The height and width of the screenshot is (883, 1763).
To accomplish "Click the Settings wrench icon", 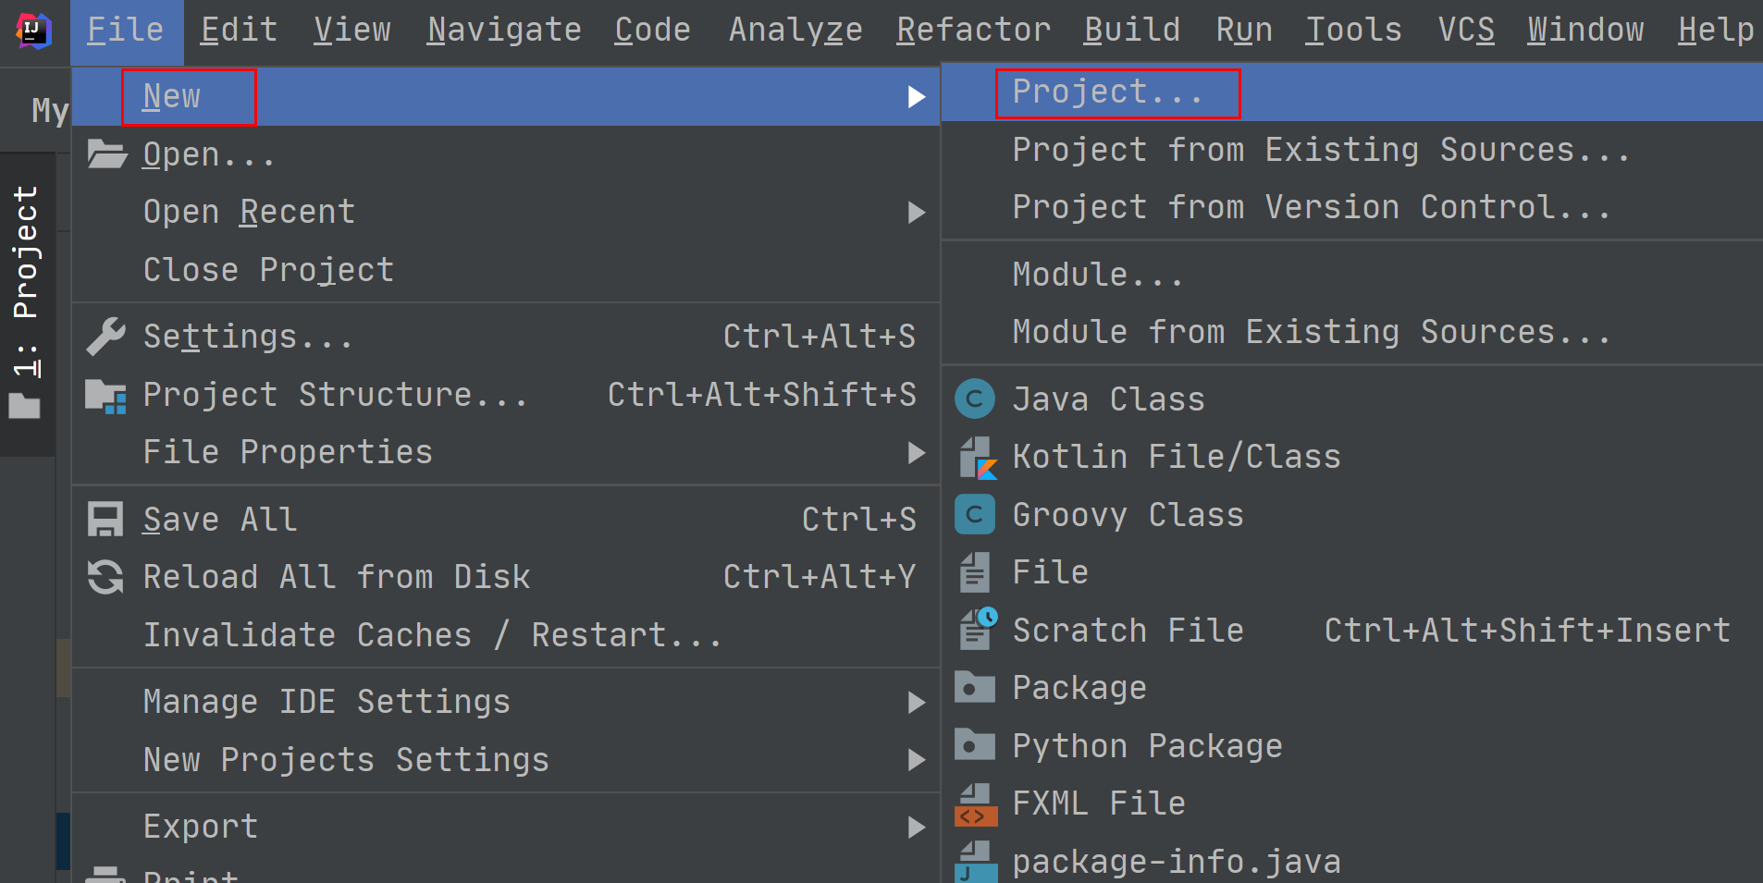I will (x=105, y=337).
